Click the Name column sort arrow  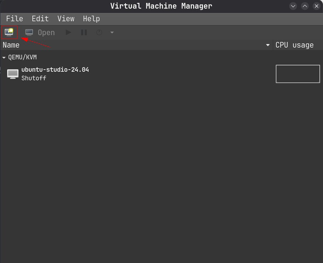click(268, 45)
